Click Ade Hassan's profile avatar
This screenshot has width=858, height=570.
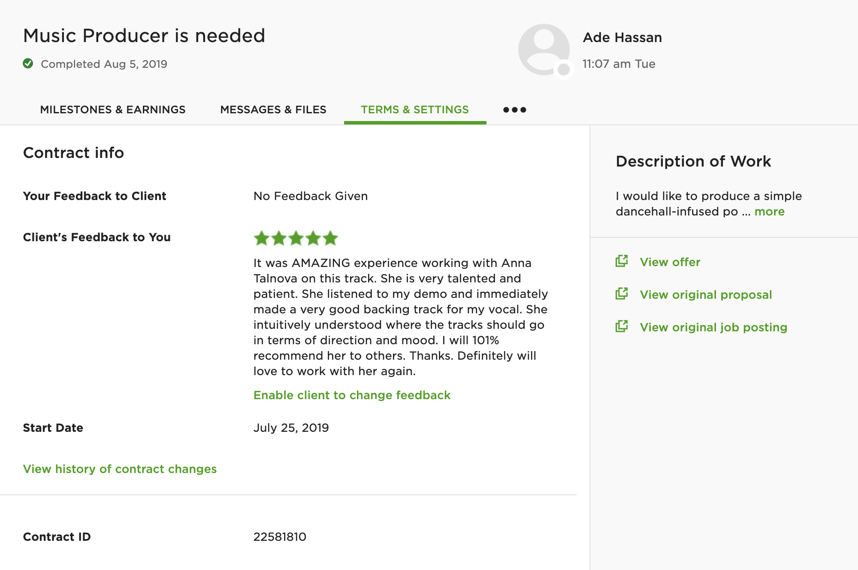point(544,49)
